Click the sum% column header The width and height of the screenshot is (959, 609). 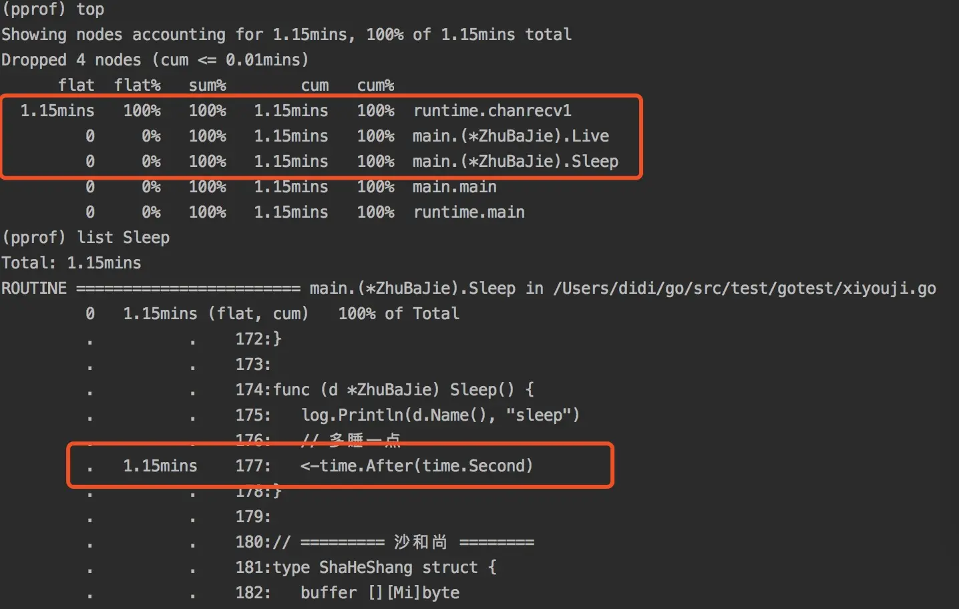click(x=208, y=85)
